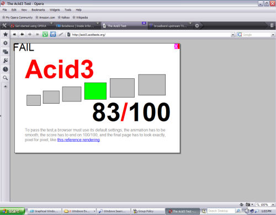This screenshot has height=215, width=276.
Task: Open the search engine dropdown arrow
Action: pyautogui.click(x=273, y=35)
